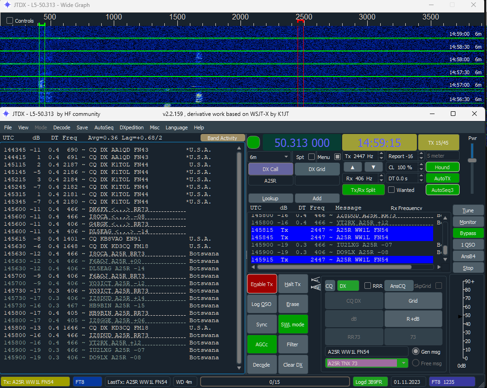Click the Stop button
The width and height of the screenshot is (487, 388).
pyautogui.click(x=468, y=267)
